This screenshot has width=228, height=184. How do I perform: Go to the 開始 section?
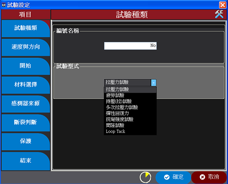click(25, 65)
